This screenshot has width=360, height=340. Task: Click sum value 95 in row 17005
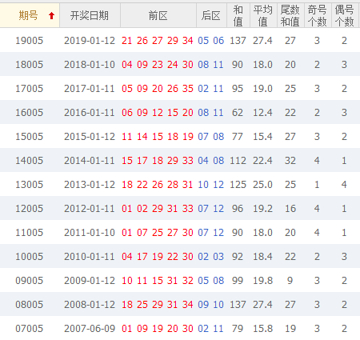coord(238,89)
